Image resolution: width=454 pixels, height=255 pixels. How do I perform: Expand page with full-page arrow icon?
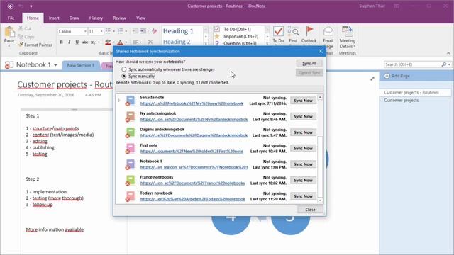point(372,79)
